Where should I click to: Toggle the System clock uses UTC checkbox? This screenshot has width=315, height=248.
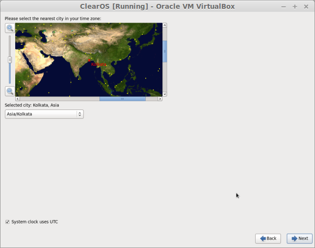tap(7, 222)
